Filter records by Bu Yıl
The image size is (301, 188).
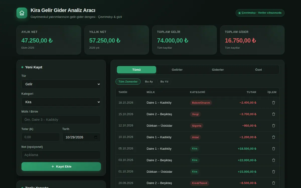[x=164, y=81]
